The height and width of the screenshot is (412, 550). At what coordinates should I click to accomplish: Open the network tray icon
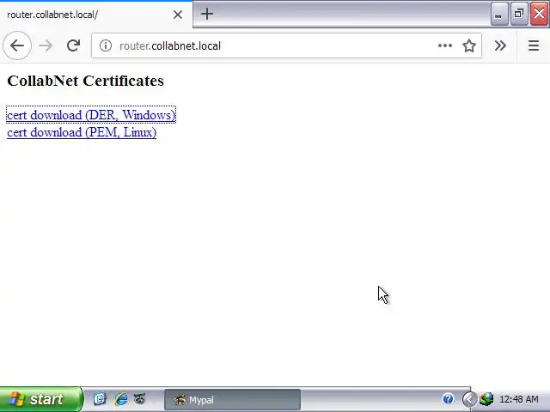(486, 399)
